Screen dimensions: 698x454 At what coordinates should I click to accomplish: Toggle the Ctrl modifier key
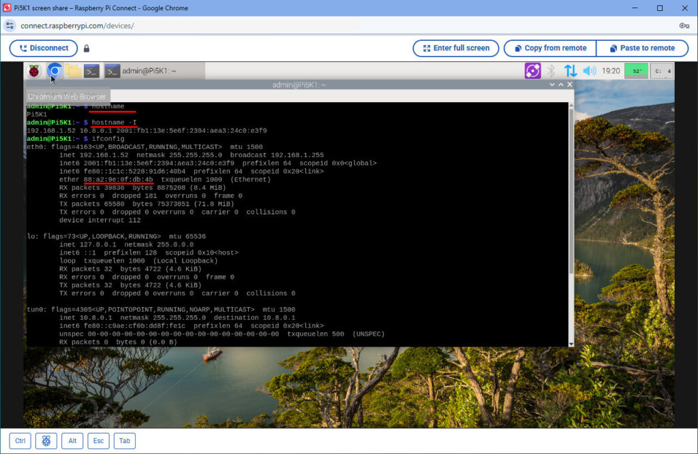[20, 440]
